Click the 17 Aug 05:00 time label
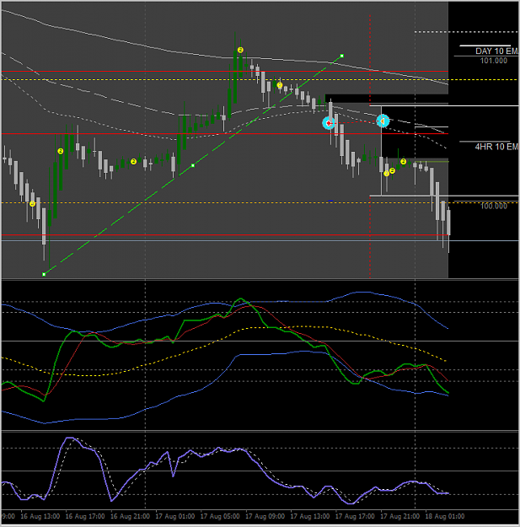 [x=220, y=516]
